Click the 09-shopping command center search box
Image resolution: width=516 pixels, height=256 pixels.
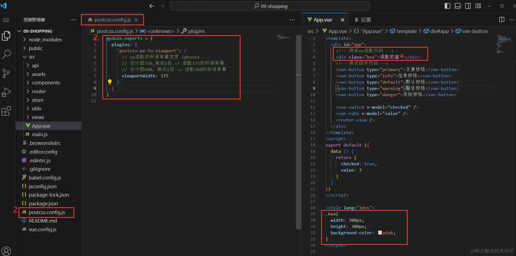[270, 6]
